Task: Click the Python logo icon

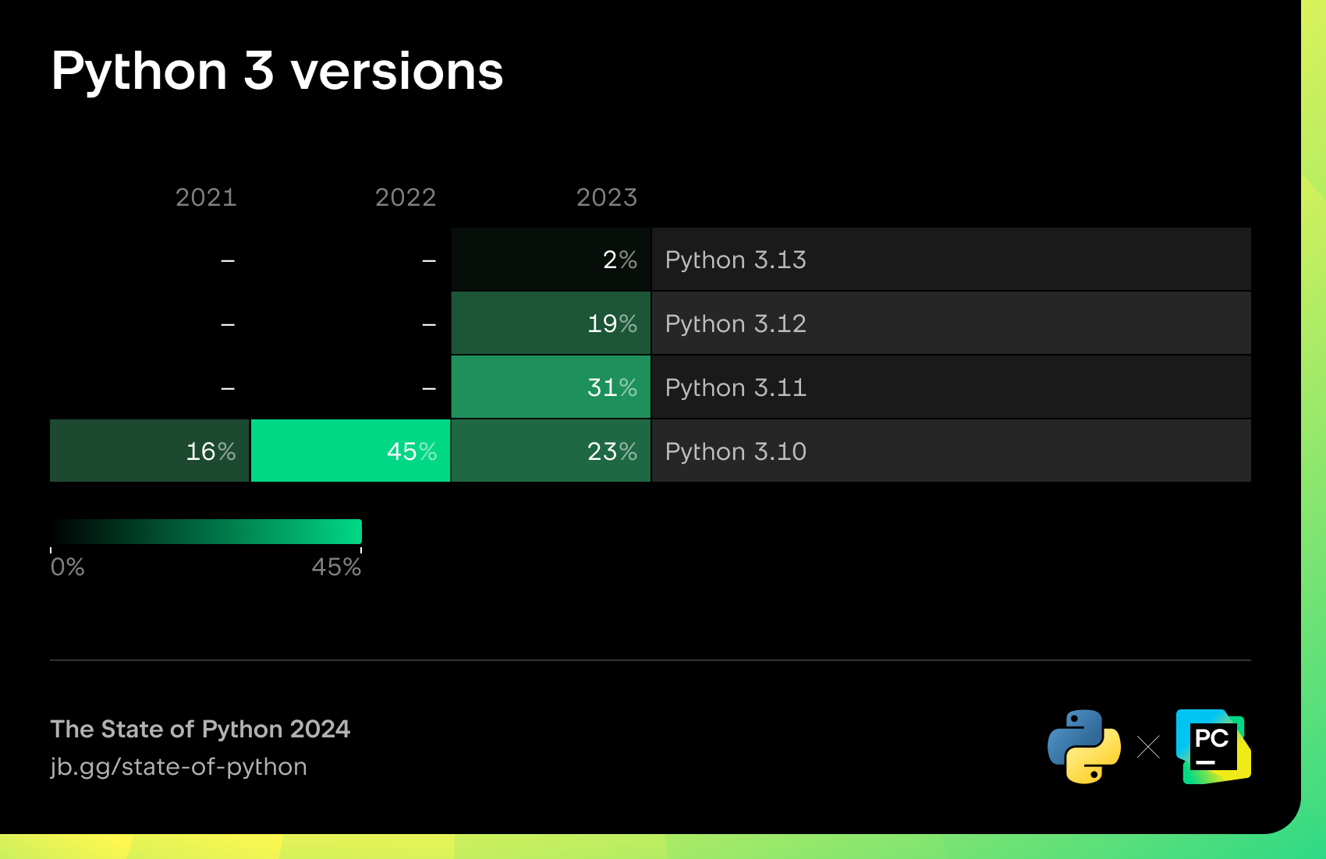Action: (1084, 746)
